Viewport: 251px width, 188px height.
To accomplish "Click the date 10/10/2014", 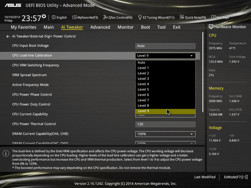I will tap(12, 17).
